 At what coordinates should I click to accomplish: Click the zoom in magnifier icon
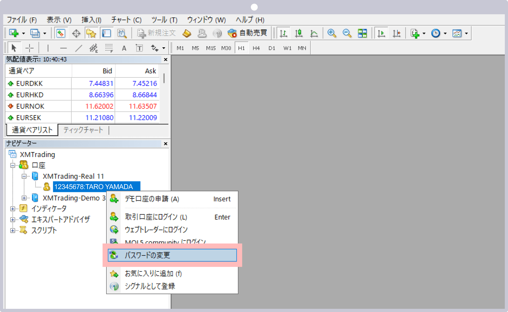click(x=332, y=33)
